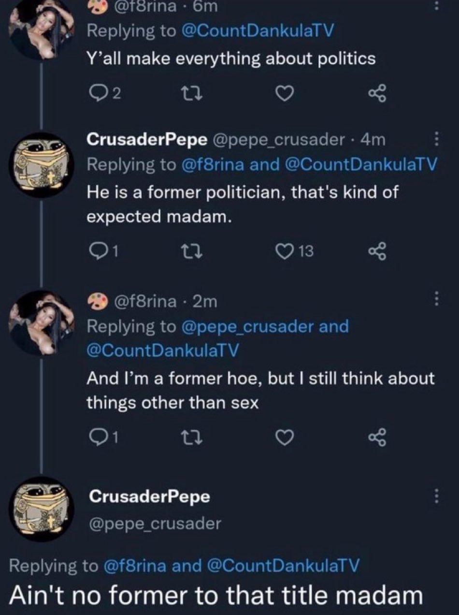Open more options on @f8rina's 2m tweet
The width and height of the screenshot is (459, 615).
437,299
